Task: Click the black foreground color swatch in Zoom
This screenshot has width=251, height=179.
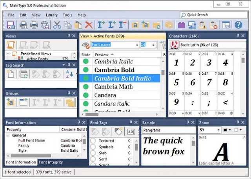Action: coord(225,130)
